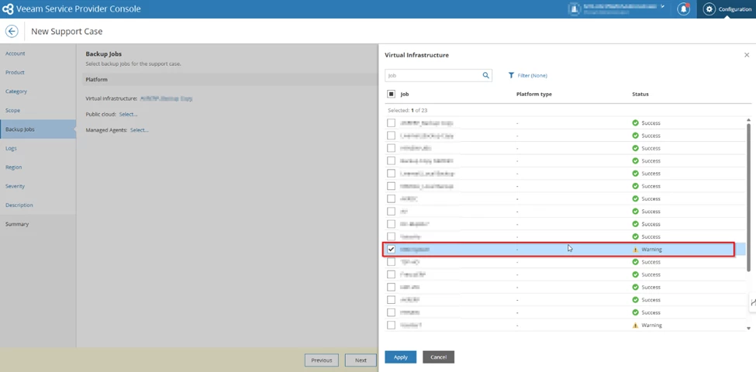Screen dimensions: 756x372
Task: Click the Veeam logo icon
Action: pyautogui.click(x=8, y=9)
